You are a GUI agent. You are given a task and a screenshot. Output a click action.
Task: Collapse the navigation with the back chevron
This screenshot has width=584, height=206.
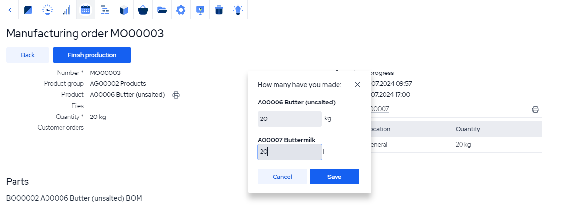[x=10, y=10]
